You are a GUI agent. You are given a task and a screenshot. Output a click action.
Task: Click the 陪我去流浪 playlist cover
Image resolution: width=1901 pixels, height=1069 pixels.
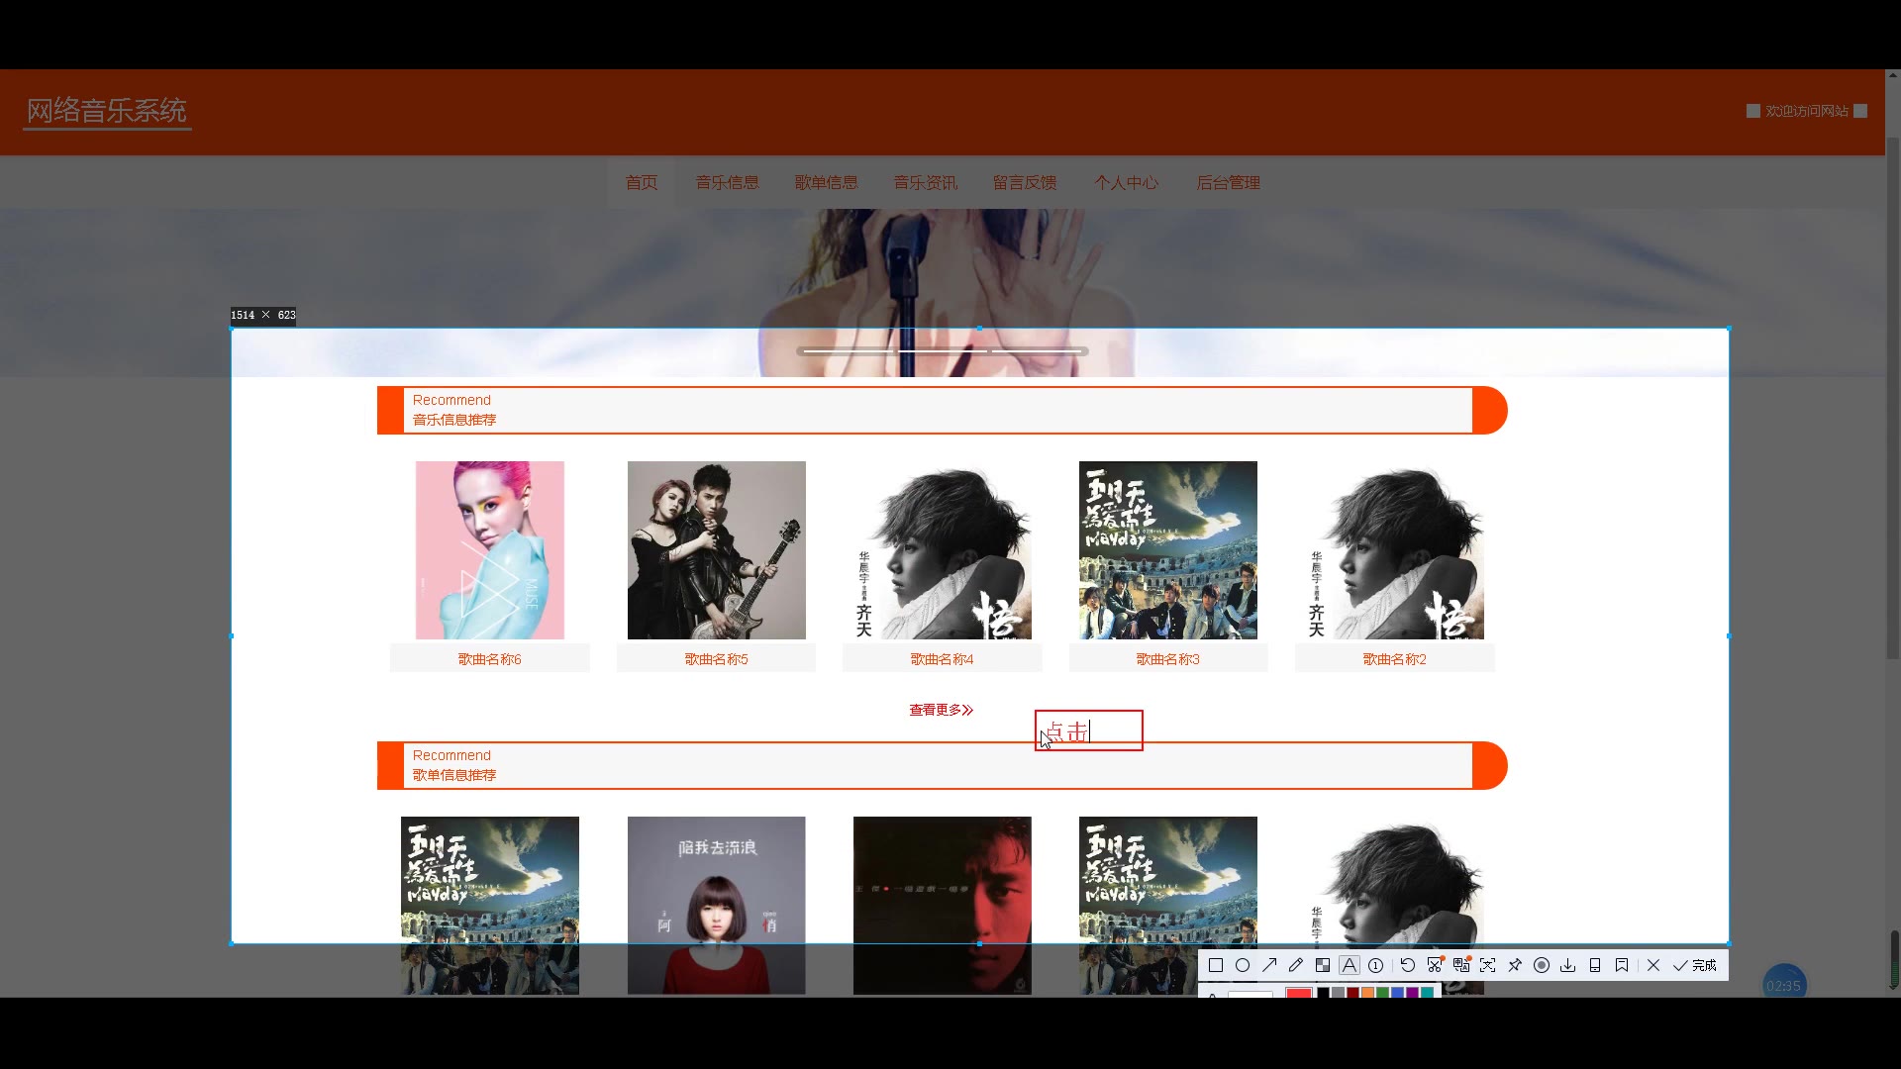[716, 905]
